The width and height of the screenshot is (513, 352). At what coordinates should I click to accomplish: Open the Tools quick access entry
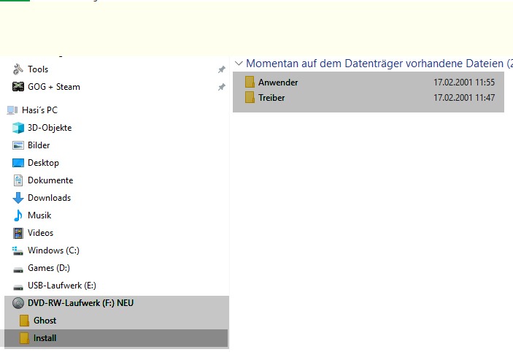coord(38,69)
